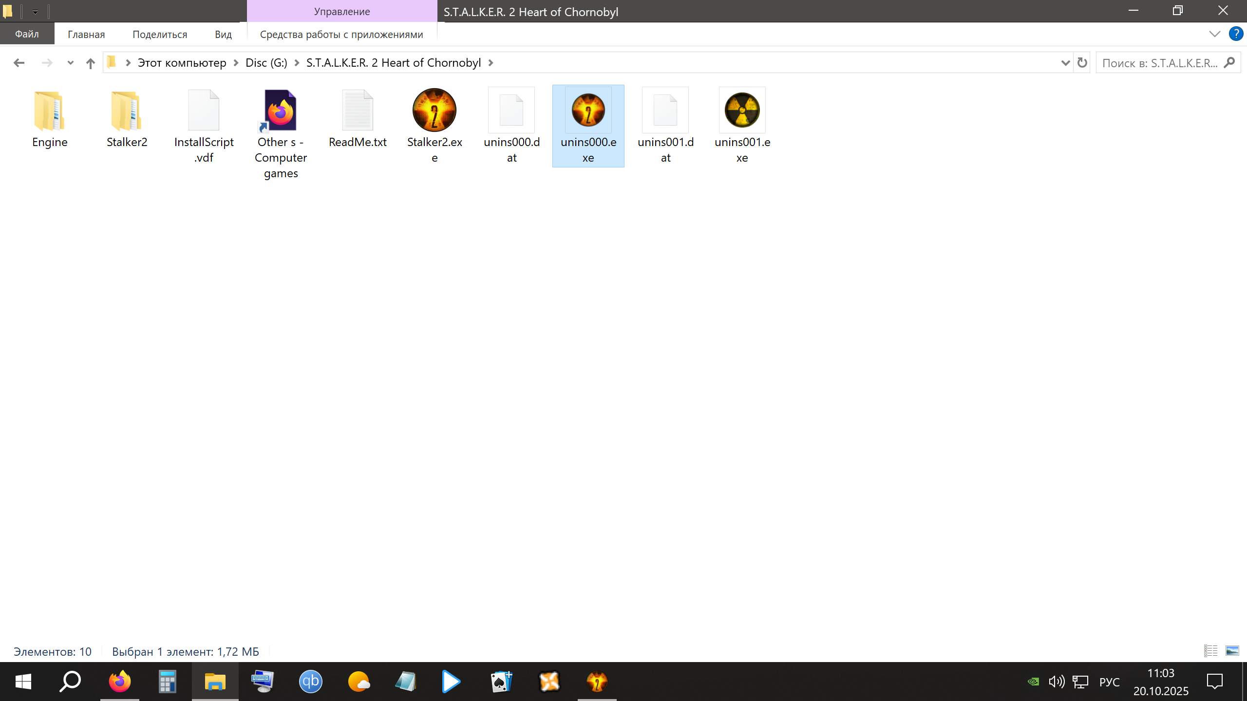The image size is (1247, 701).
Task: Select the Engine folder
Action: point(50,111)
